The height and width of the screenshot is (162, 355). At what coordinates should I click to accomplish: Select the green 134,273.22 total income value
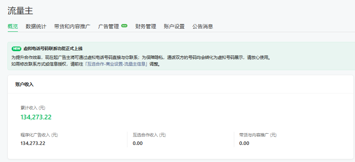[36, 117]
